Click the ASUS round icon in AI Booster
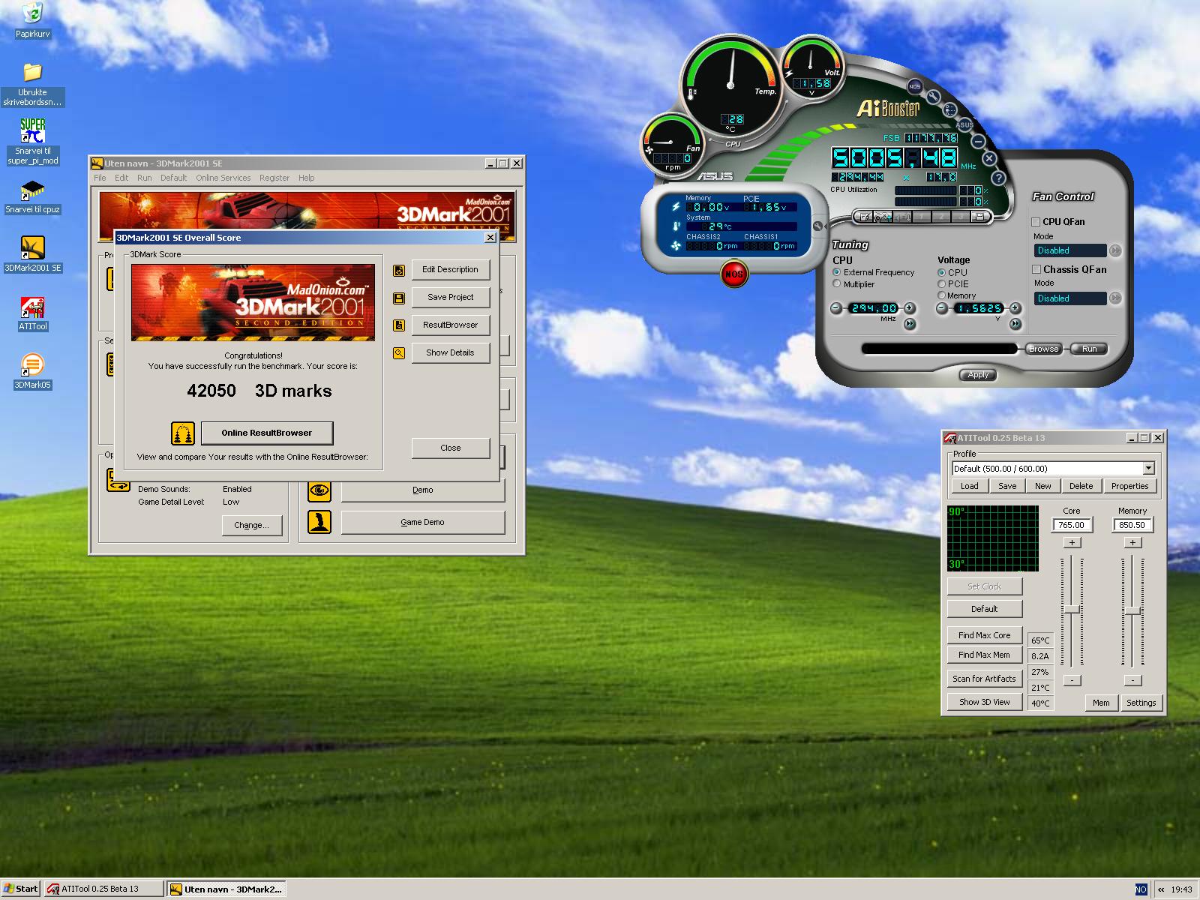The width and height of the screenshot is (1200, 900). [964, 125]
